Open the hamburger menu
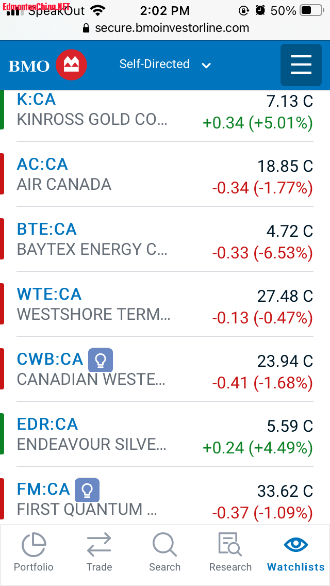 click(x=301, y=65)
